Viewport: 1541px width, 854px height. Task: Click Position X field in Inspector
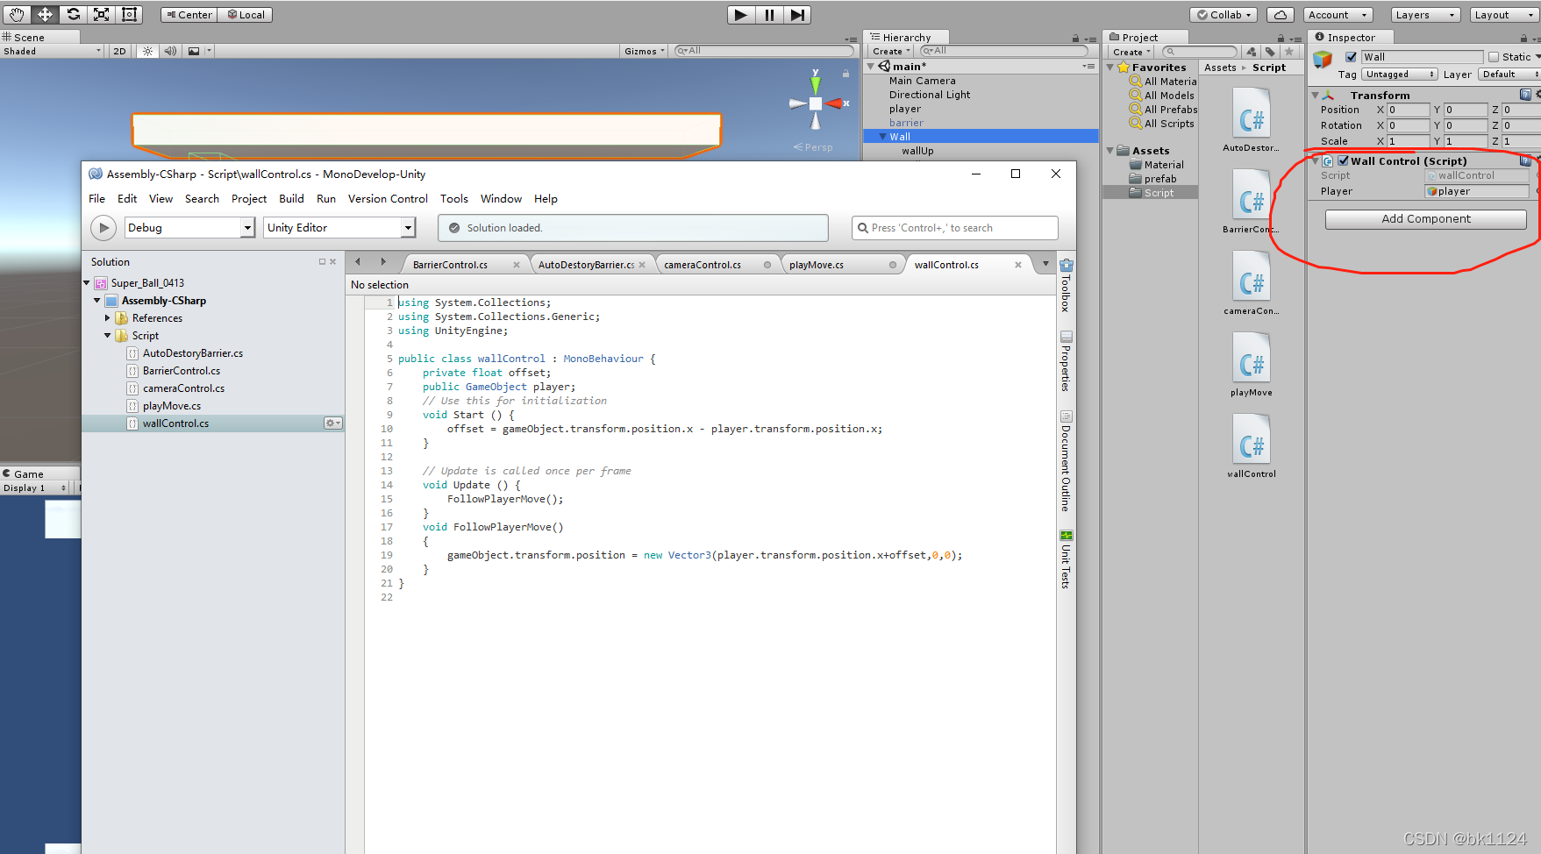[1408, 110]
